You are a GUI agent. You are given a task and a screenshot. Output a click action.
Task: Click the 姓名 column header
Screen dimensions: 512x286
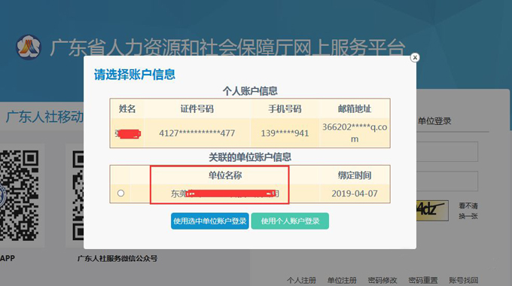pyautogui.click(x=127, y=108)
